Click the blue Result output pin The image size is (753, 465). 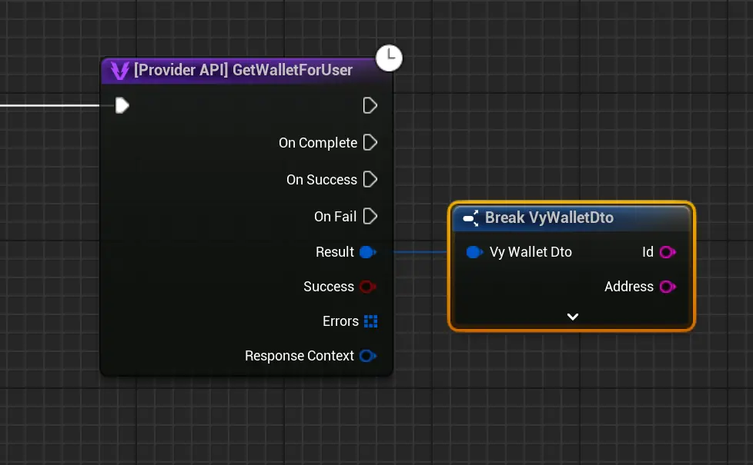(x=368, y=252)
